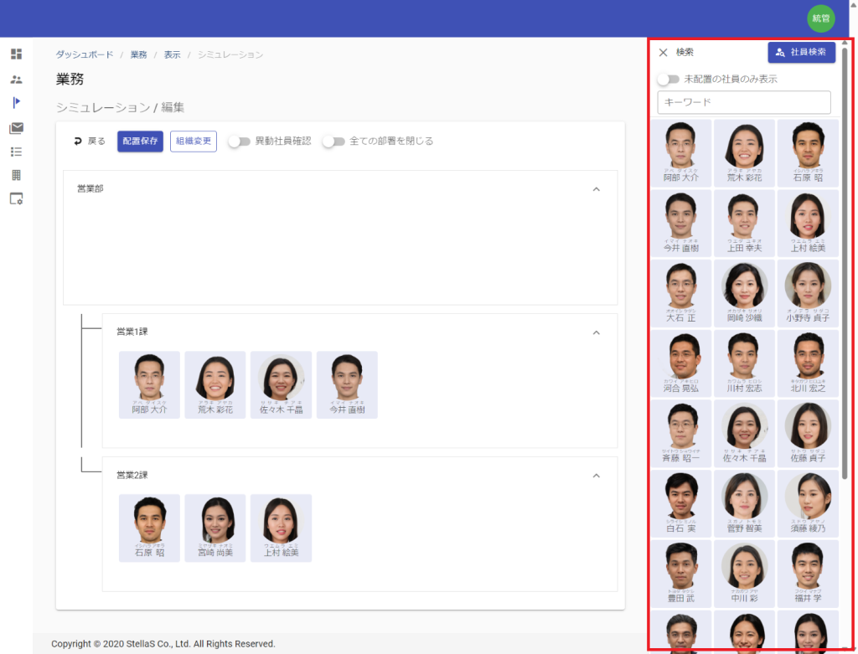The image size is (858, 654).
Task: Open the mail envelope icon in sidebar
Action: click(x=16, y=128)
